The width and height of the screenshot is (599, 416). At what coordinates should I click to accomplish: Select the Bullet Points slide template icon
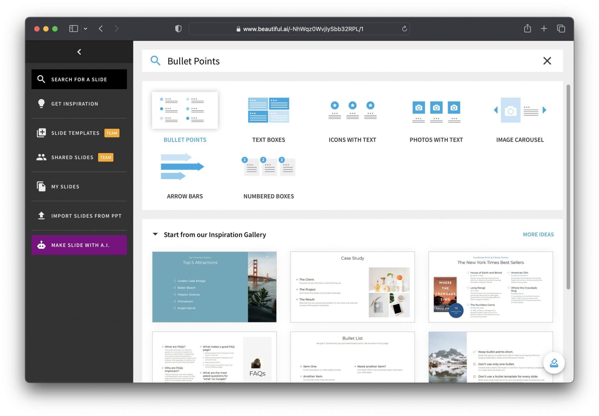point(185,110)
